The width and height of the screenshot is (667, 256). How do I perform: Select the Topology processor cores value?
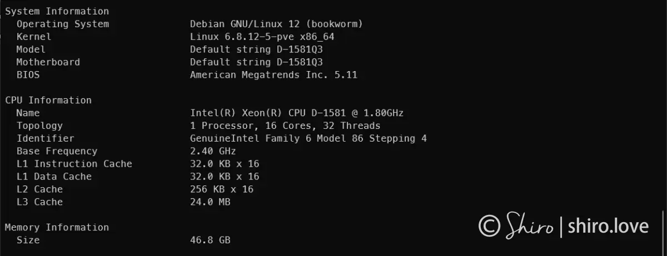285,126
